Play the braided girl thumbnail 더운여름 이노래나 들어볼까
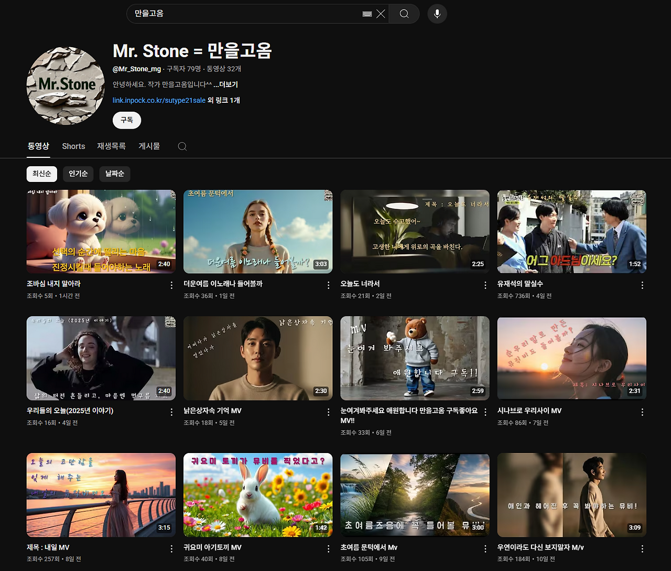 (258, 232)
